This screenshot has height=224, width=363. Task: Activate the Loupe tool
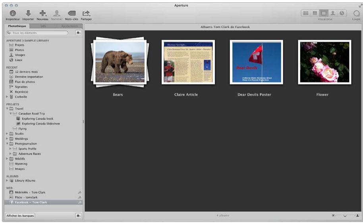coord(357,13)
